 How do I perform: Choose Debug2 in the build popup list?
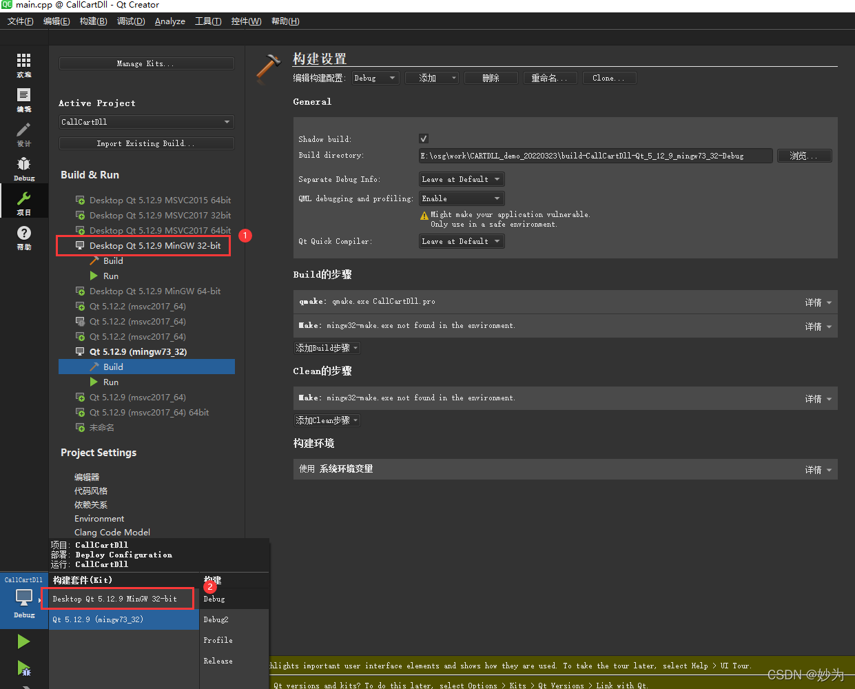(x=234, y=619)
